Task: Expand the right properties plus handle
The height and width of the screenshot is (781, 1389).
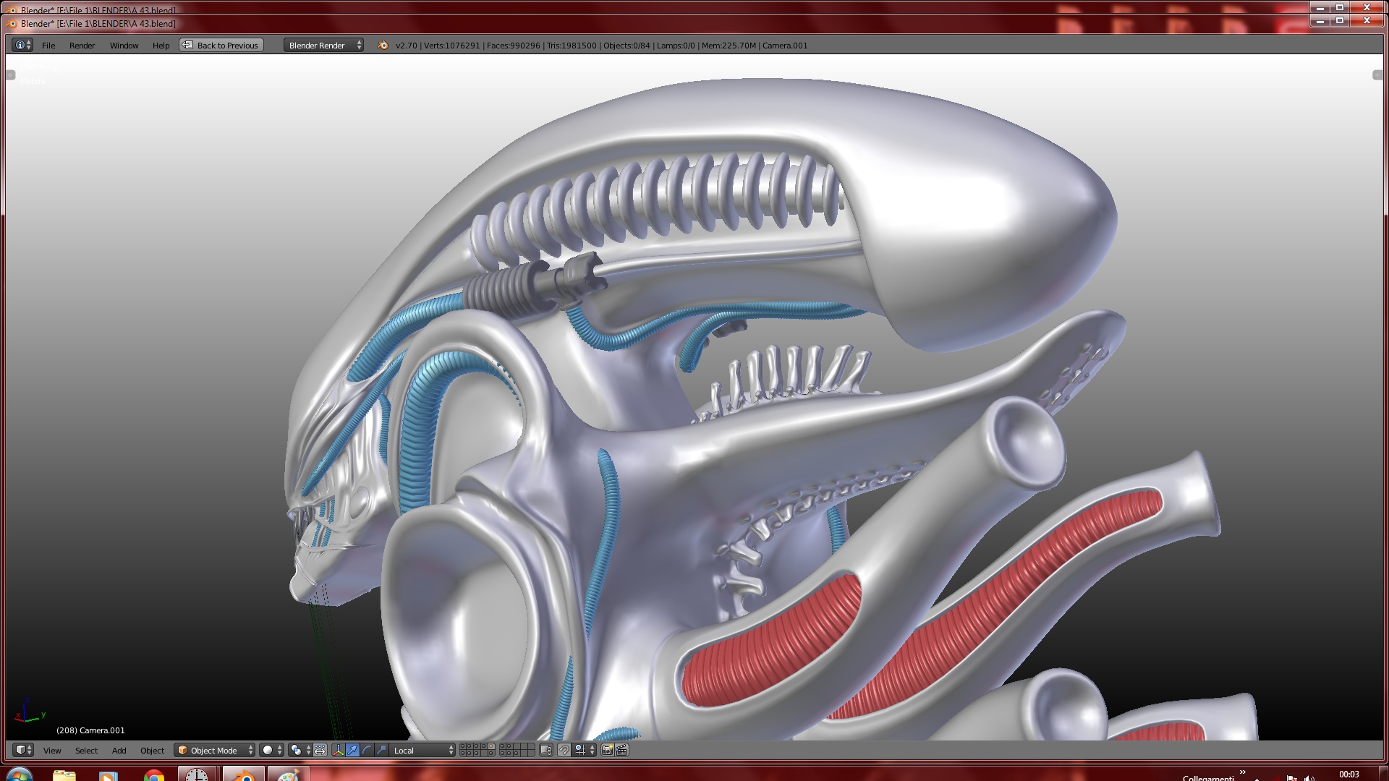Action: click(1377, 75)
